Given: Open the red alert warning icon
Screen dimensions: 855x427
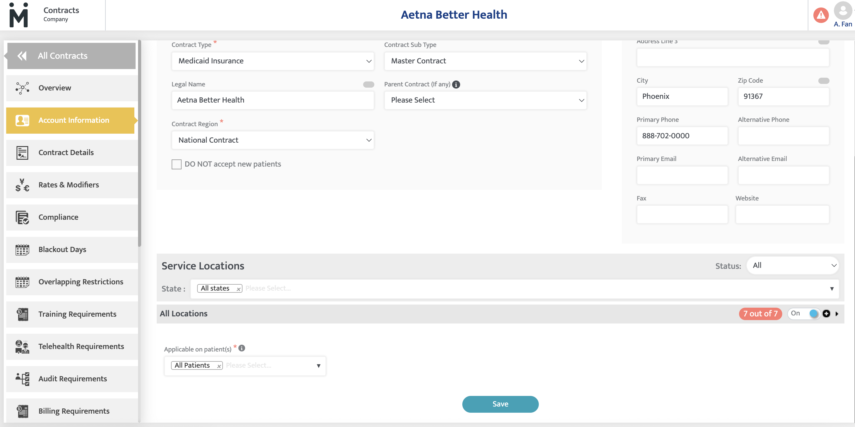Looking at the screenshot, I should pos(821,15).
